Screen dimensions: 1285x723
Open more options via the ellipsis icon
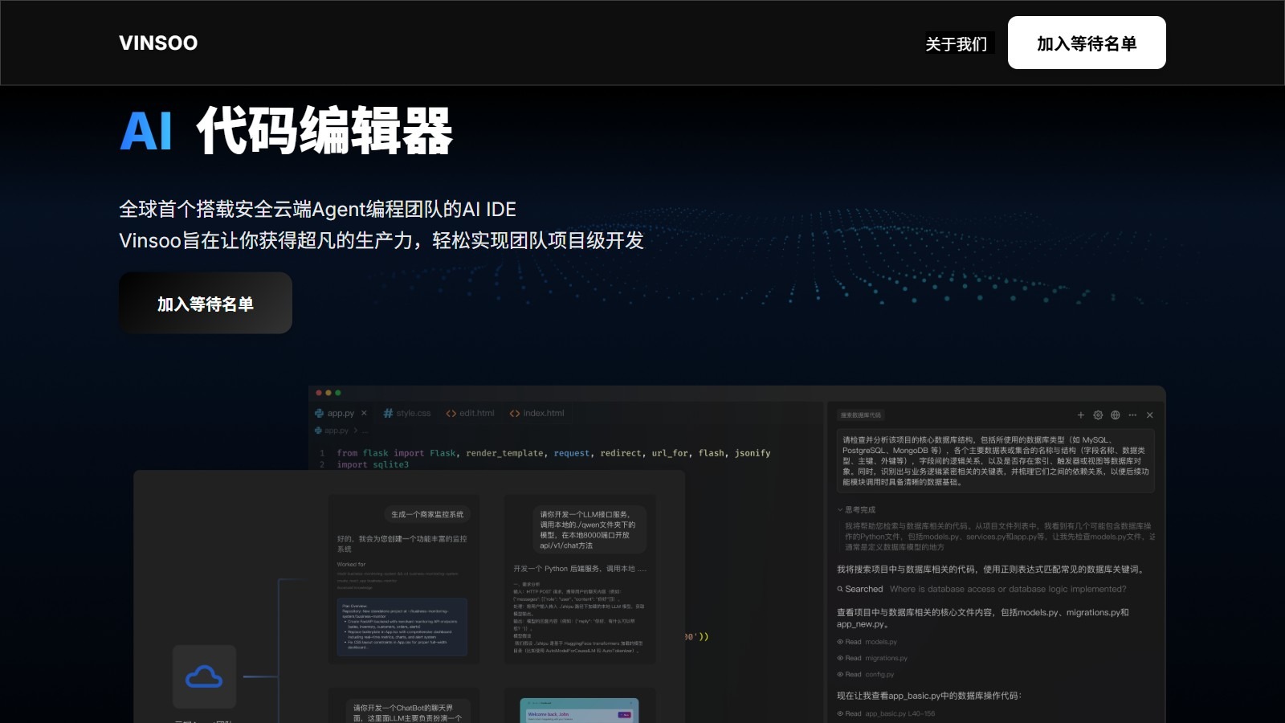1132,415
